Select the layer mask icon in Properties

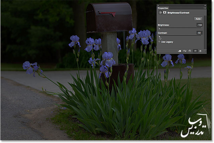point(164,12)
